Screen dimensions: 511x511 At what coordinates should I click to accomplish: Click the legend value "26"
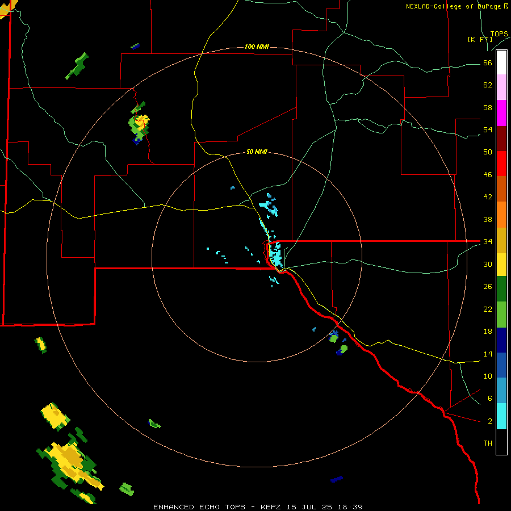coord(488,287)
